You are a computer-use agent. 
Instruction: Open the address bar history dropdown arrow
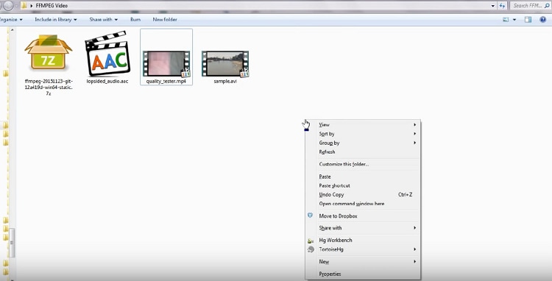493,6
